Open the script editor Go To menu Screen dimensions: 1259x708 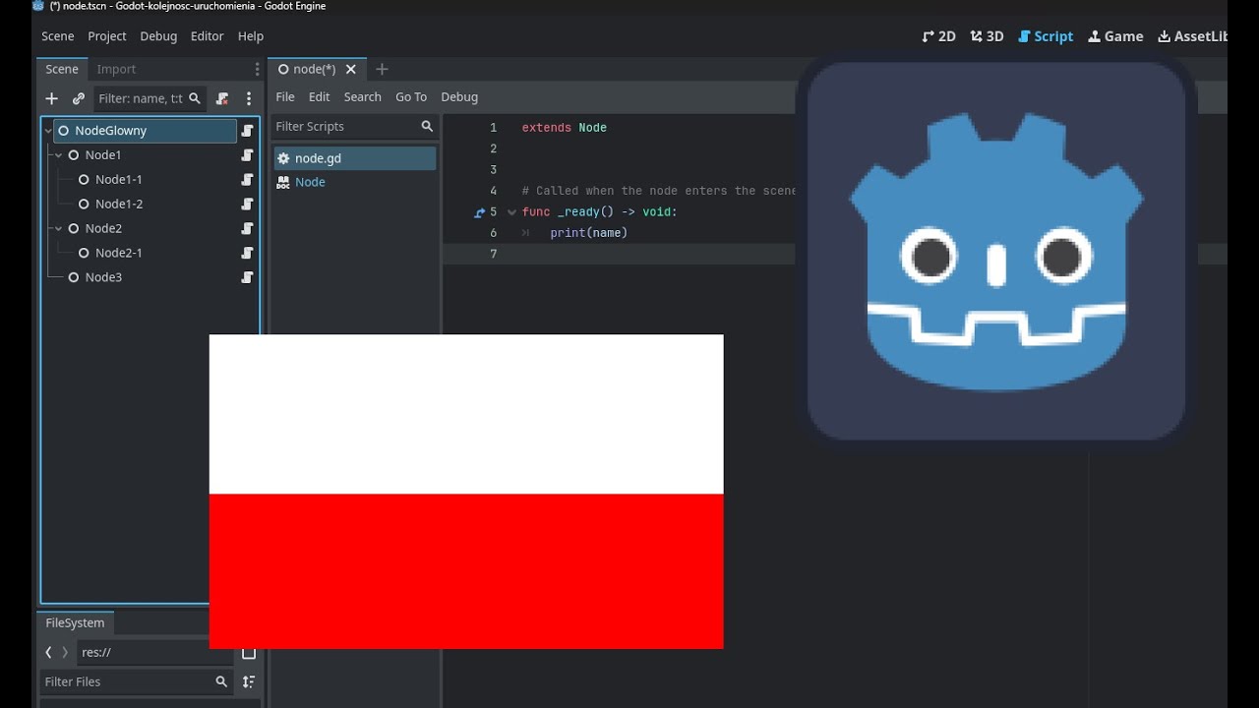point(411,97)
